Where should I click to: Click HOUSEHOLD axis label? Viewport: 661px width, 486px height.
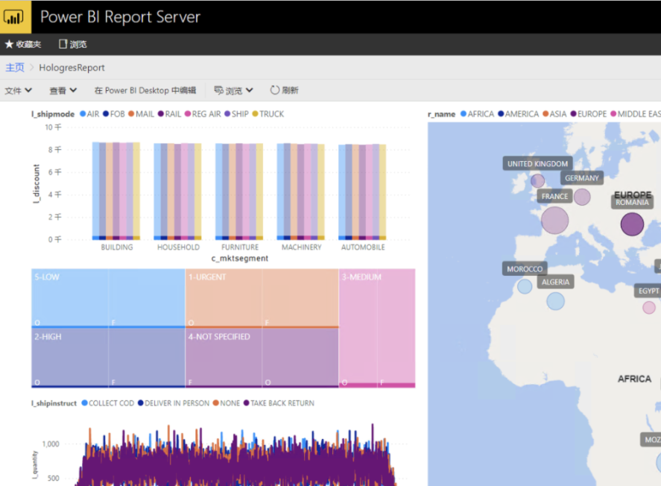click(x=178, y=247)
